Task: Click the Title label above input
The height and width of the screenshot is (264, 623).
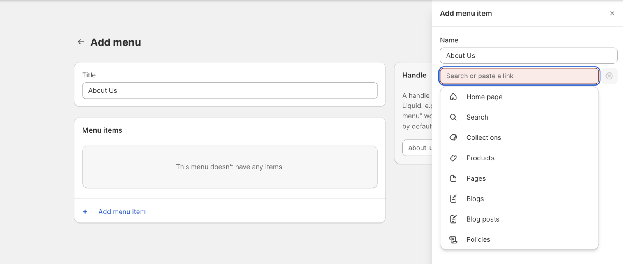Action: point(89,75)
